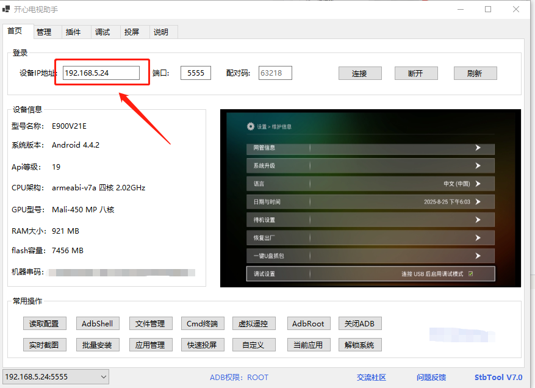Click the AdbRoot button
The width and height of the screenshot is (535, 388).
tap(309, 323)
